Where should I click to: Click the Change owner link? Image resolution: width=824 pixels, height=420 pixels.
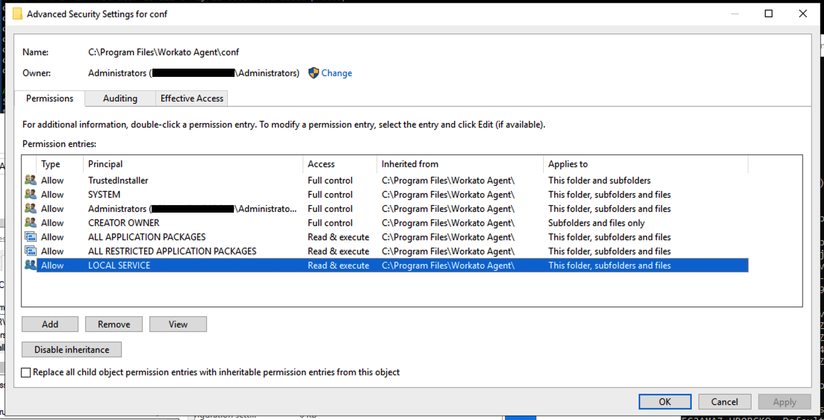pos(337,73)
